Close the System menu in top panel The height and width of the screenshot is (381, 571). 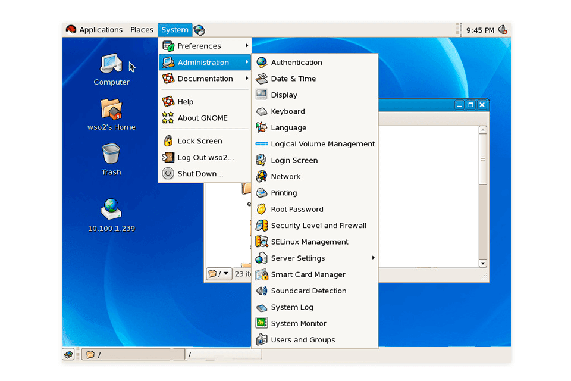pyautogui.click(x=175, y=30)
